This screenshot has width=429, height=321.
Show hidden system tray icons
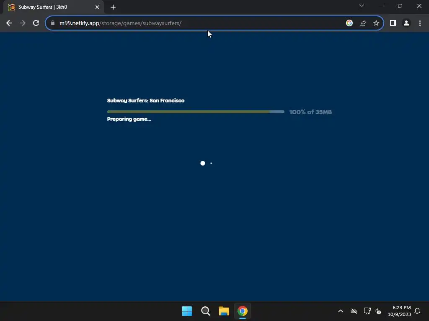tap(341, 311)
